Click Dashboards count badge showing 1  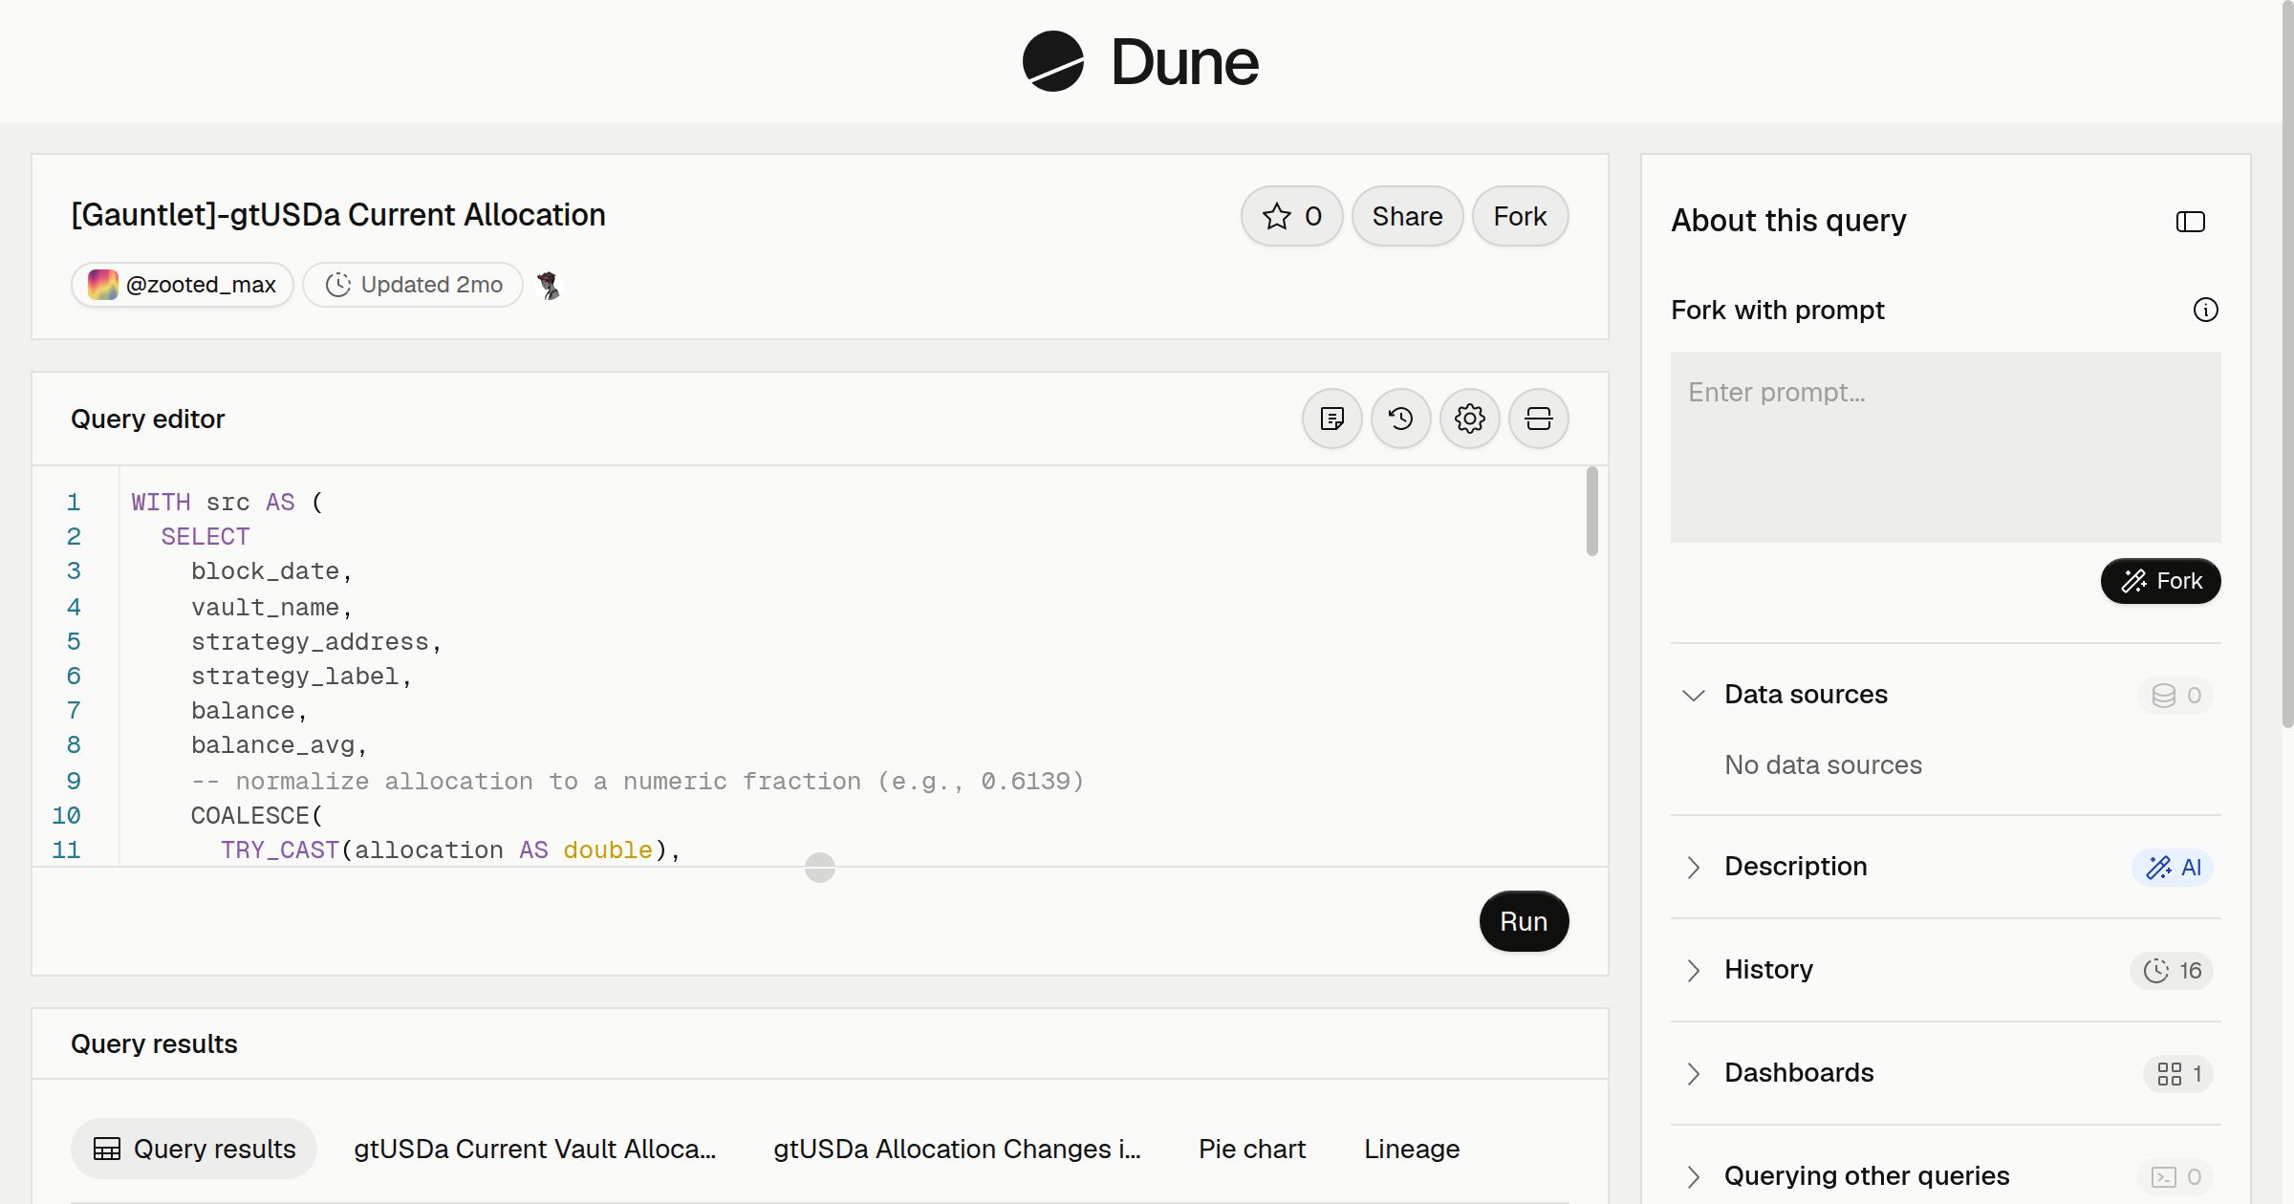2178,1073
